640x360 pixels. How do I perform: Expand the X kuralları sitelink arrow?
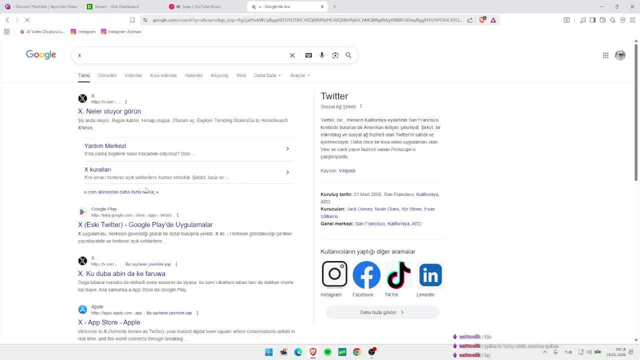pos(287,172)
